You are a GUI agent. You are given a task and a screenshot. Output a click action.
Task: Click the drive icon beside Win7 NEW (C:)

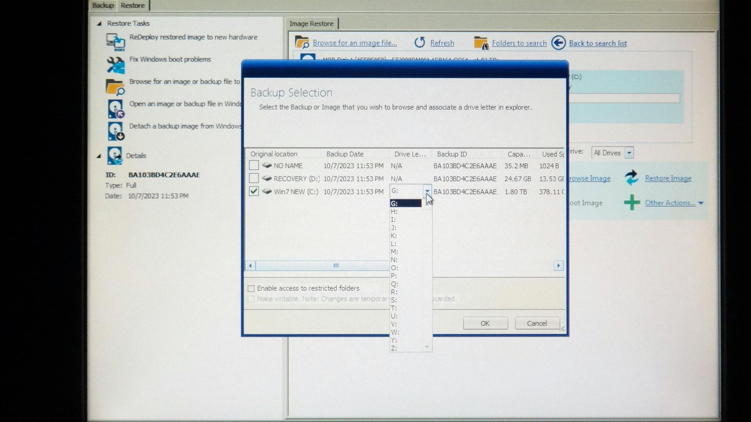point(267,191)
